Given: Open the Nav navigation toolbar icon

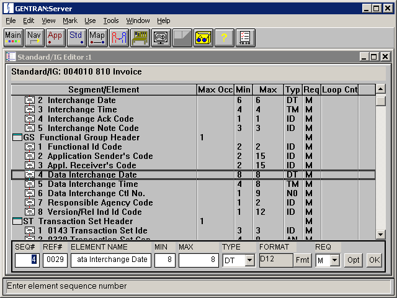Looking at the screenshot, I should coord(35,38).
